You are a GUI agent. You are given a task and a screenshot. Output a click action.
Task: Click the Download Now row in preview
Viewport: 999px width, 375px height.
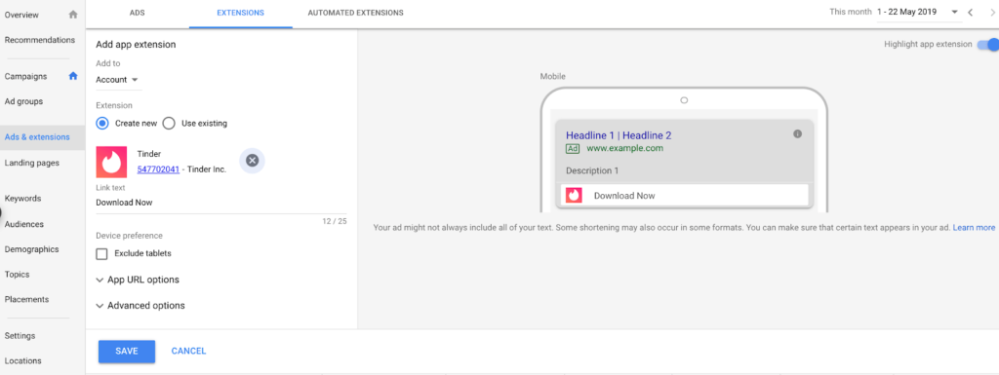pyautogui.click(x=684, y=195)
